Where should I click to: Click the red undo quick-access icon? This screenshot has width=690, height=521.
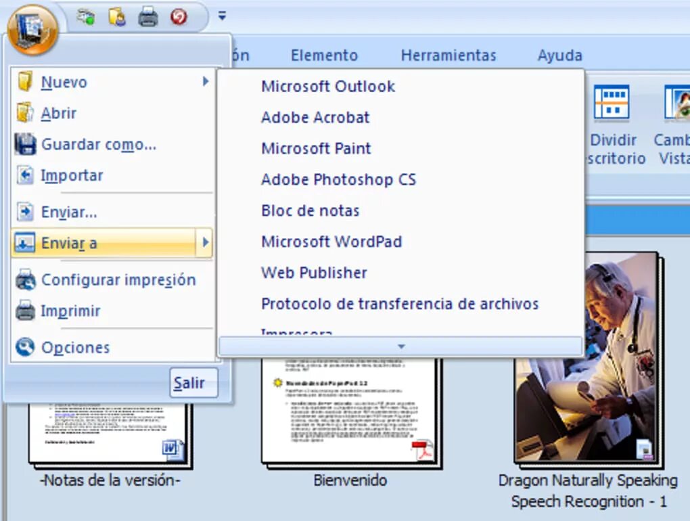[179, 17]
